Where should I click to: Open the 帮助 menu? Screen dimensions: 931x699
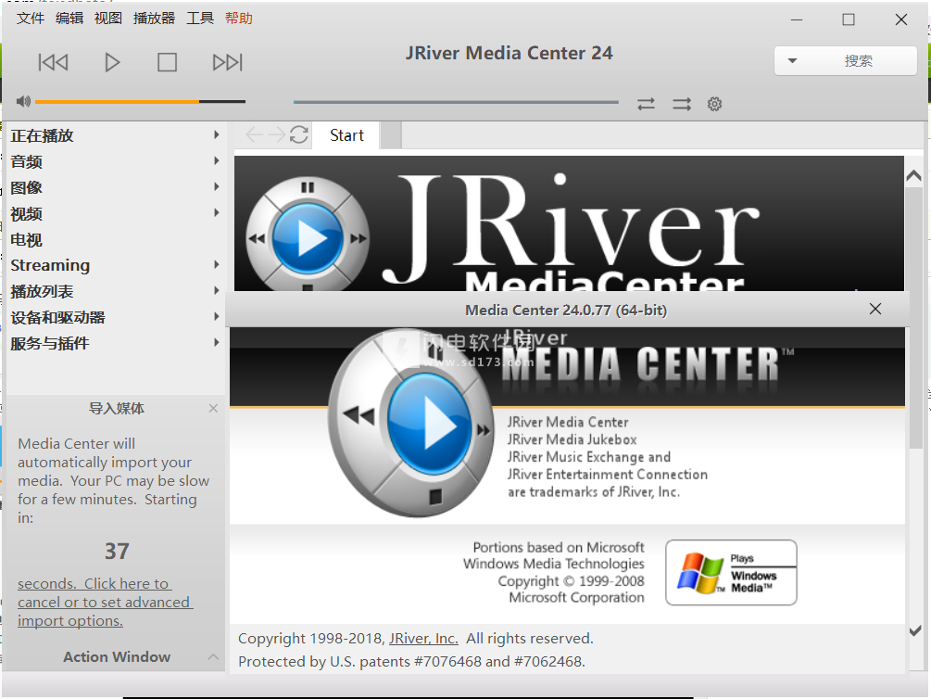[239, 19]
